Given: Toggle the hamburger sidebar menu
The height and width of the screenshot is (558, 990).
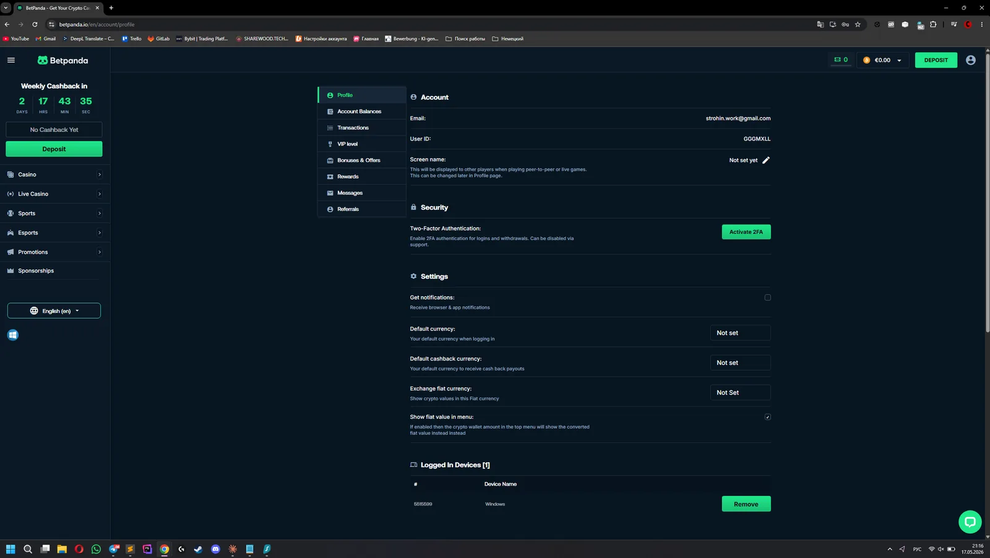Looking at the screenshot, I should coord(11,60).
